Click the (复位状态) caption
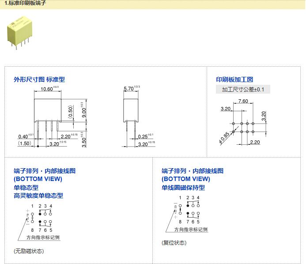Screen dimensions: 306x264 click(x=174, y=243)
